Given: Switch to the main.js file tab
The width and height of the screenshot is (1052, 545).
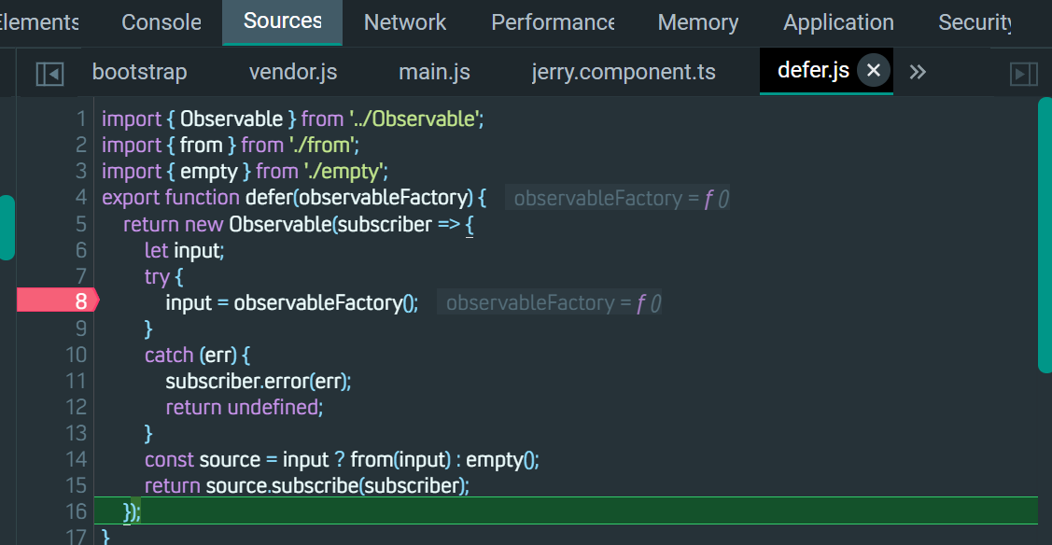Looking at the screenshot, I should click(x=434, y=72).
